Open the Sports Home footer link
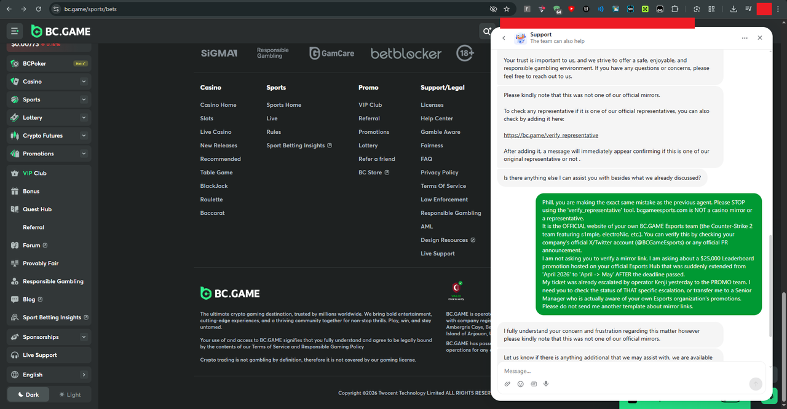Viewport: 787px width, 409px height. [x=284, y=105]
